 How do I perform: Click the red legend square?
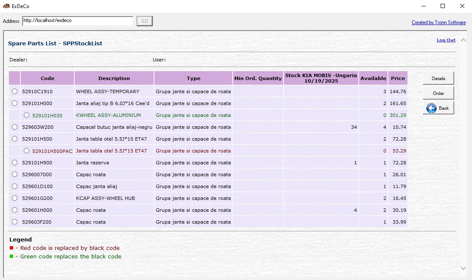(11, 248)
